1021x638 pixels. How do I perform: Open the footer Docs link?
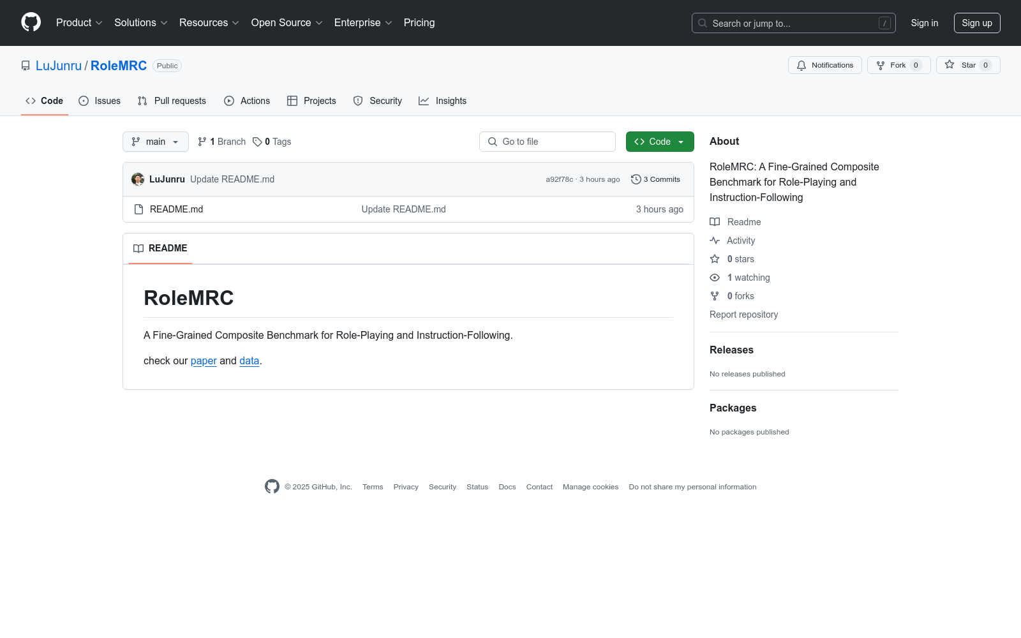click(507, 487)
